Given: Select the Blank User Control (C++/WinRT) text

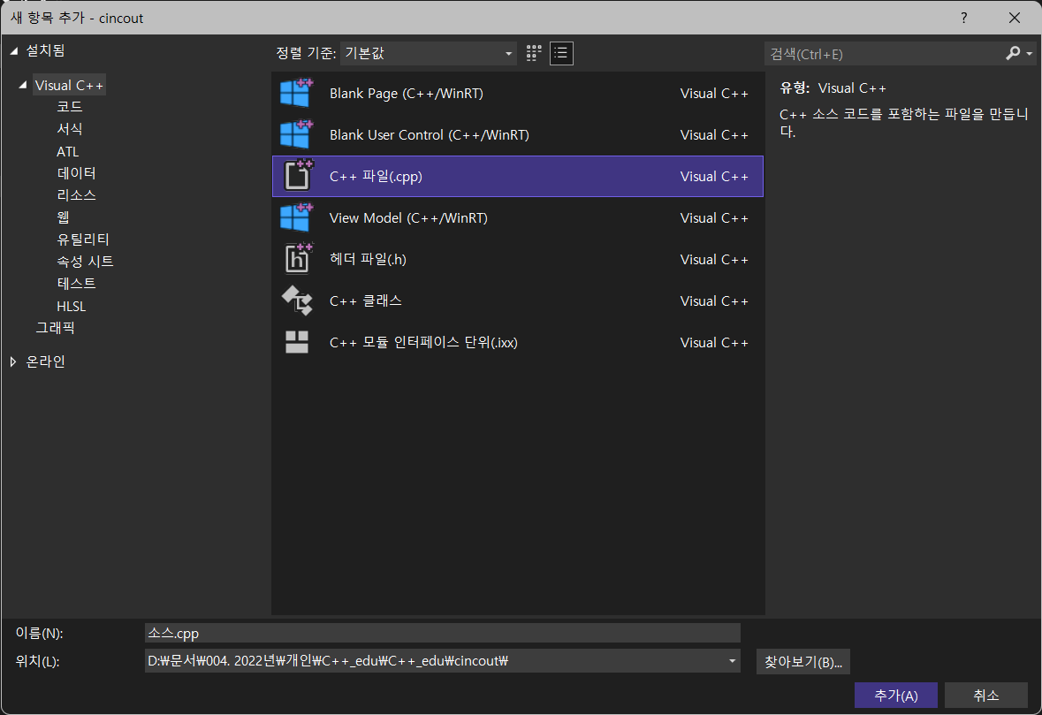Looking at the screenshot, I should pos(430,135).
